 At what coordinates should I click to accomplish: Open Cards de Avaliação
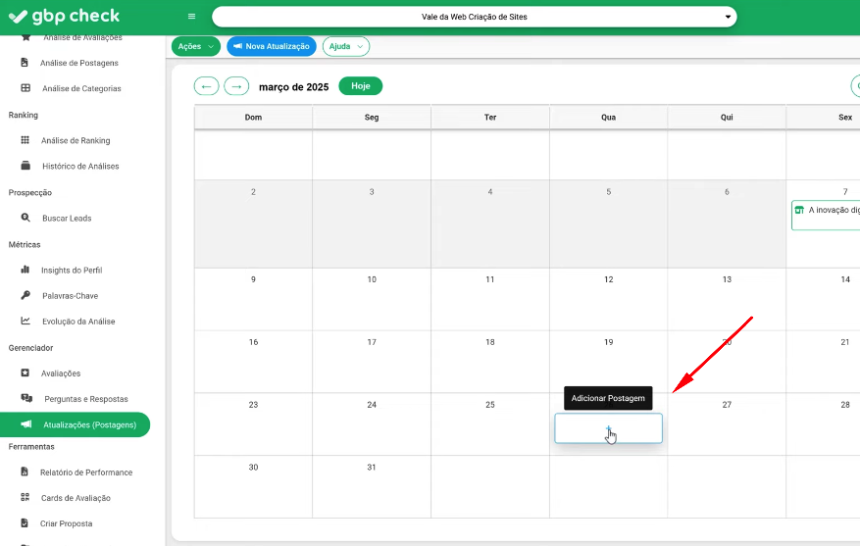click(x=76, y=498)
